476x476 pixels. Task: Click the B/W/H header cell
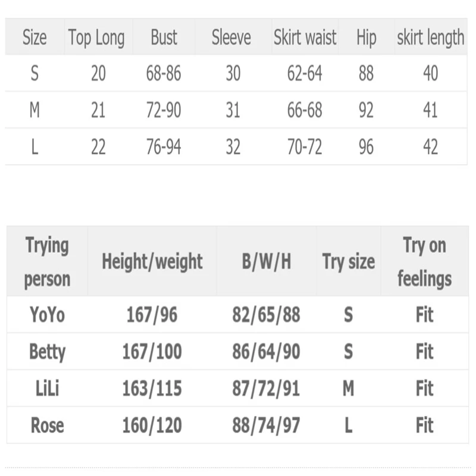[x=266, y=262]
